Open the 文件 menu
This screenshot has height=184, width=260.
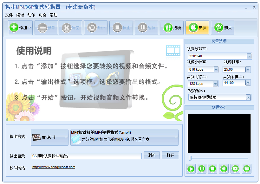click(9, 15)
